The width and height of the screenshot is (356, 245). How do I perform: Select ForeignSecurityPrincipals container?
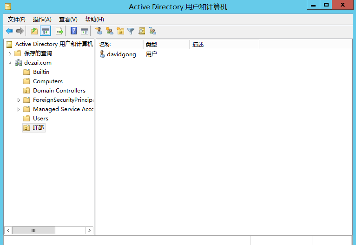[63, 100]
